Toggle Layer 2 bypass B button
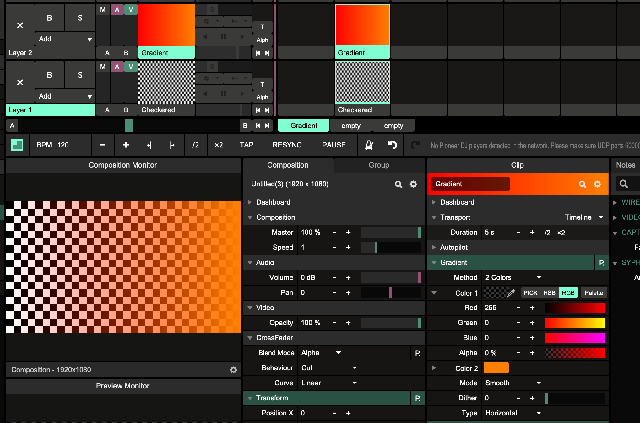This screenshot has height=423, width=640. pyautogui.click(x=49, y=18)
